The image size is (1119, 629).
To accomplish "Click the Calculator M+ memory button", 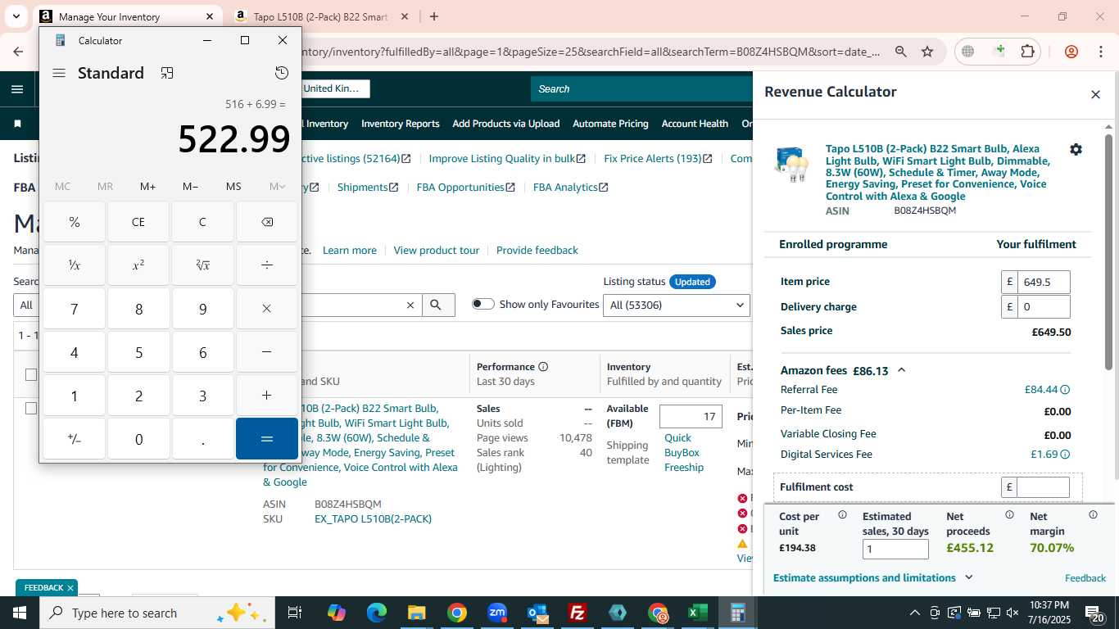I will [x=147, y=187].
